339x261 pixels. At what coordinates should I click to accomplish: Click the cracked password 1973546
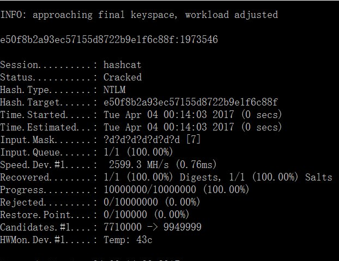point(199,40)
